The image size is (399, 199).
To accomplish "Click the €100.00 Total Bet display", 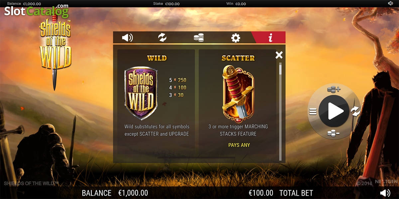I will click(x=281, y=193).
